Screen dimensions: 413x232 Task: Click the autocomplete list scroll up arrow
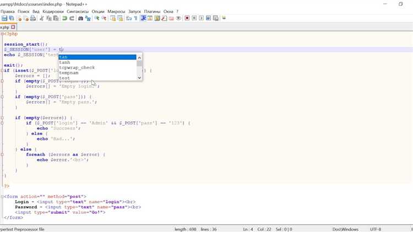click(139, 57)
